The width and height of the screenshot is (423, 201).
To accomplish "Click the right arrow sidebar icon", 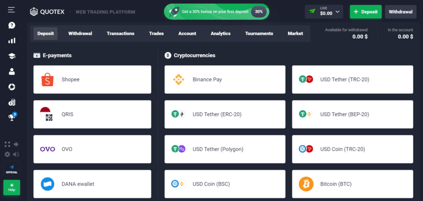I will [16, 144].
